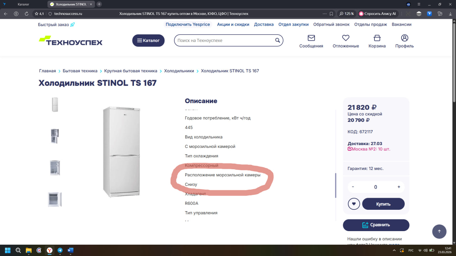Increase quantity with the plus button
The width and height of the screenshot is (456, 256).
coord(399,187)
